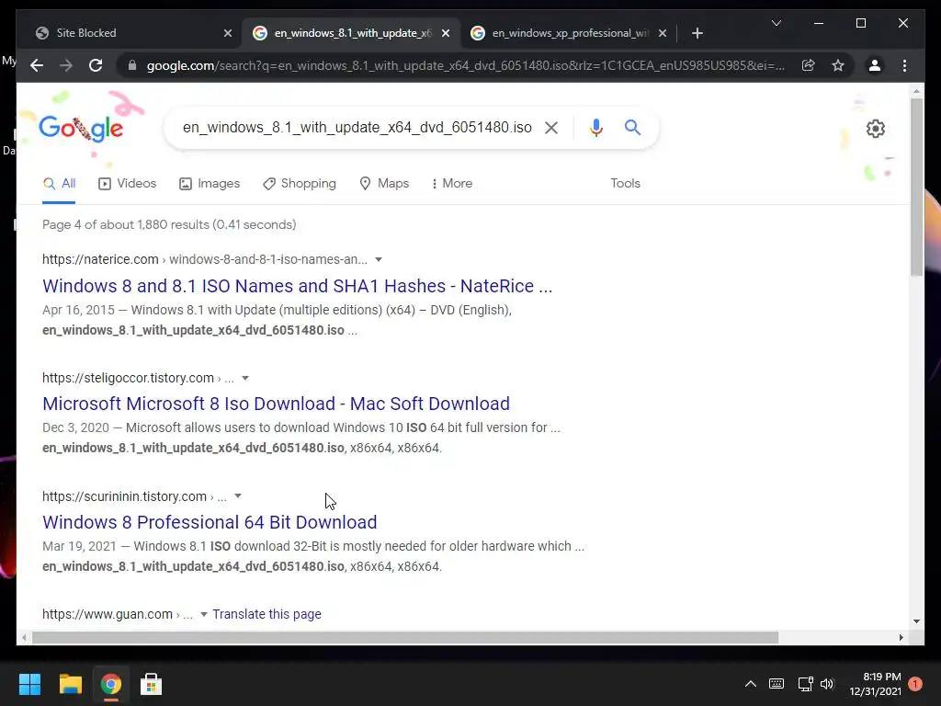View site info via padlock icon
The height and width of the screenshot is (706, 941).
[x=132, y=65]
